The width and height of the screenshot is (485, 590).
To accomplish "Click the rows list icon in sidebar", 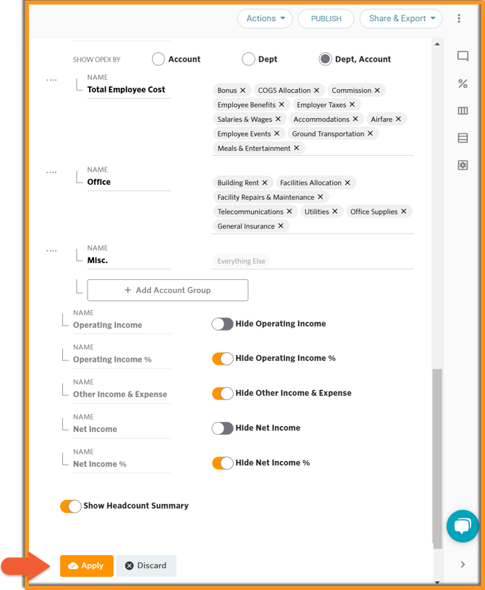I will 463,138.
